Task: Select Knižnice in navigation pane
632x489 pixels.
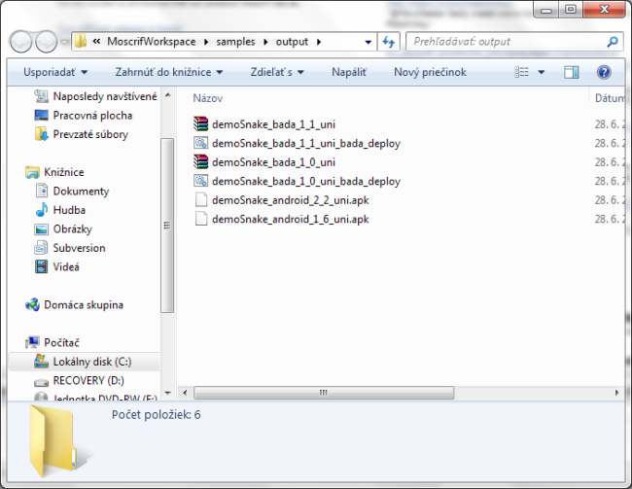Action: [54, 172]
